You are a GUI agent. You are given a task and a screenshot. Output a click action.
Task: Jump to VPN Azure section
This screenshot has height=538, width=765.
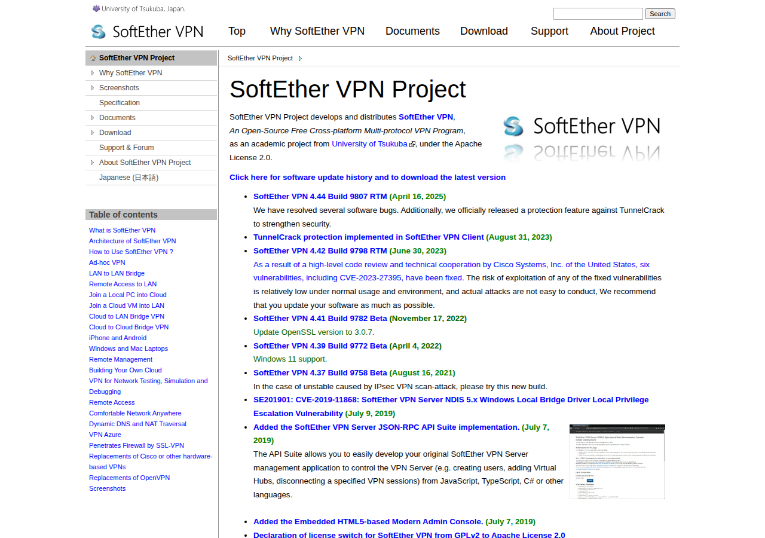(105, 435)
